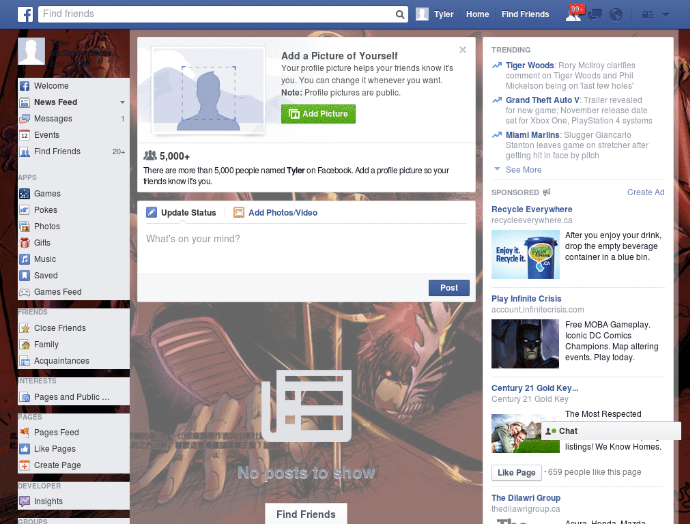Click the Pokes icon
The width and height of the screenshot is (699, 524).
[x=25, y=210]
